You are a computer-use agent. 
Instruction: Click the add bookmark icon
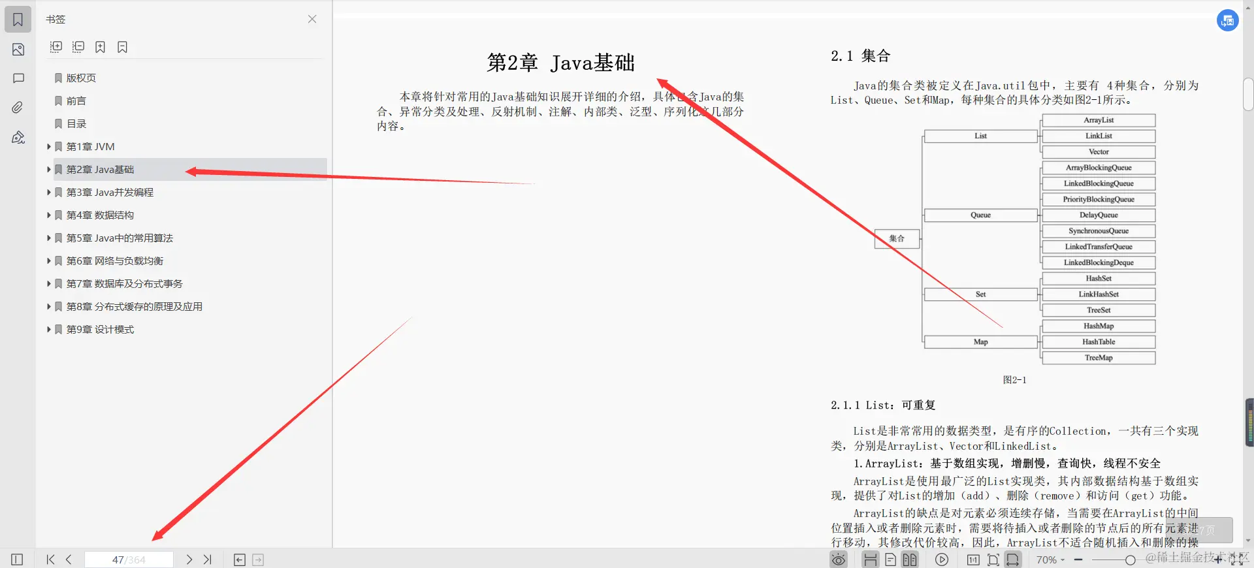[x=100, y=47]
